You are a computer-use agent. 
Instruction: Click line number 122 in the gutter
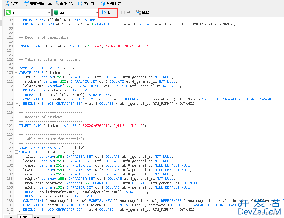pyautogui.click(x=10, y=130)
